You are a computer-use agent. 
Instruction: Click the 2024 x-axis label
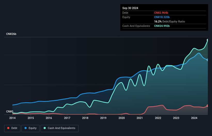194,118
